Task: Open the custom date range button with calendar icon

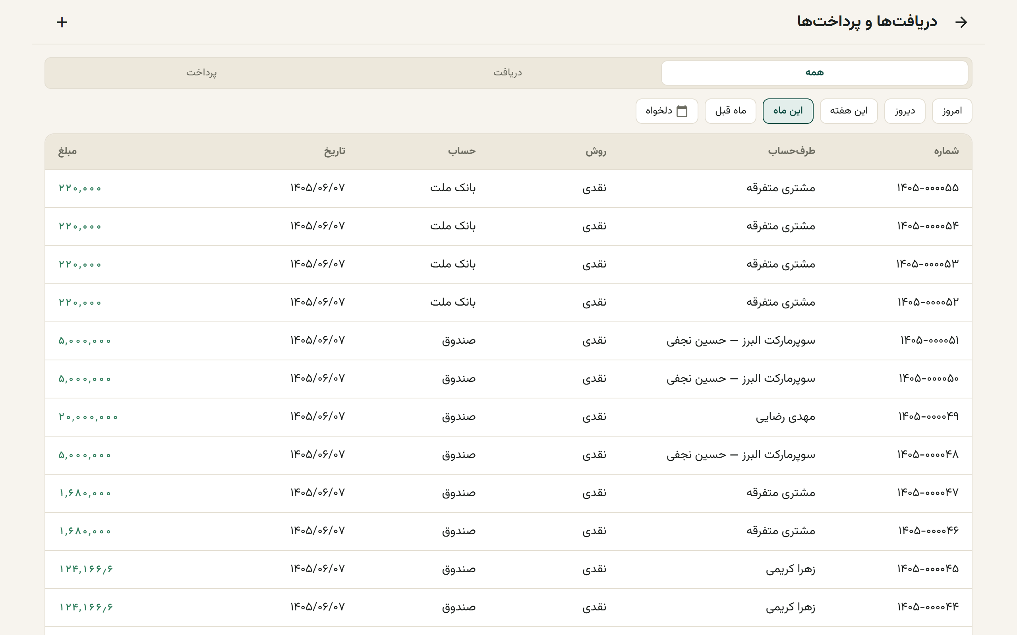Action: point(667,111)
